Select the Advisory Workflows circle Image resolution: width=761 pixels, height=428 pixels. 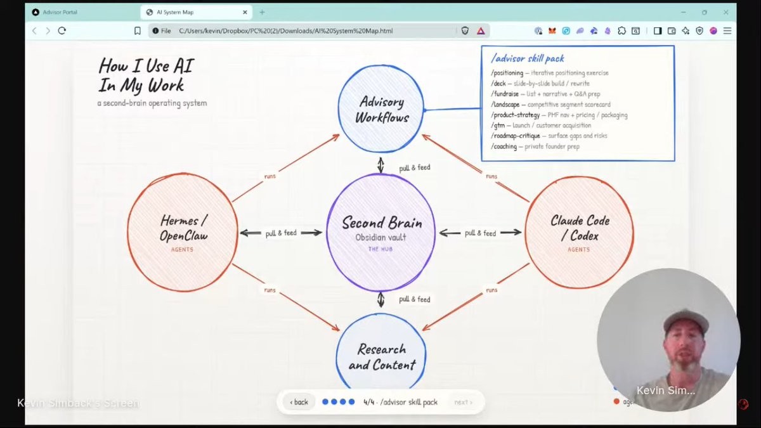(381, 110)
